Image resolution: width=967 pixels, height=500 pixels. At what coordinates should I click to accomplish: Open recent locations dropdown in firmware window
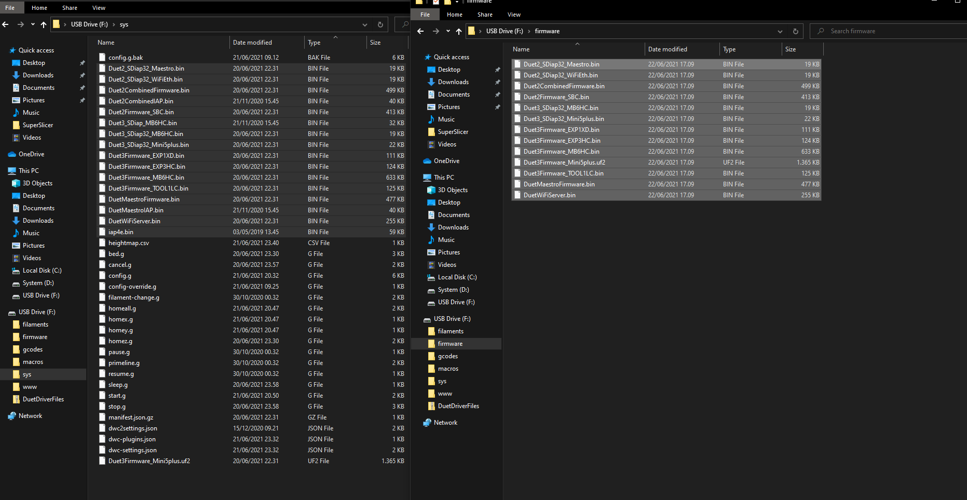click(448, 31)
